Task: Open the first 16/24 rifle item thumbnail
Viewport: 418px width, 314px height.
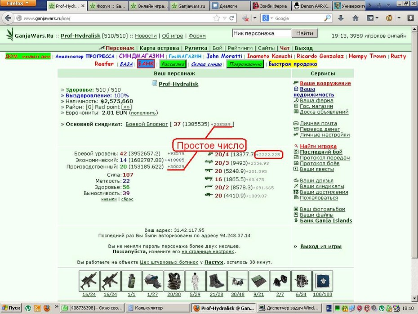Action: tap(89, 281)
